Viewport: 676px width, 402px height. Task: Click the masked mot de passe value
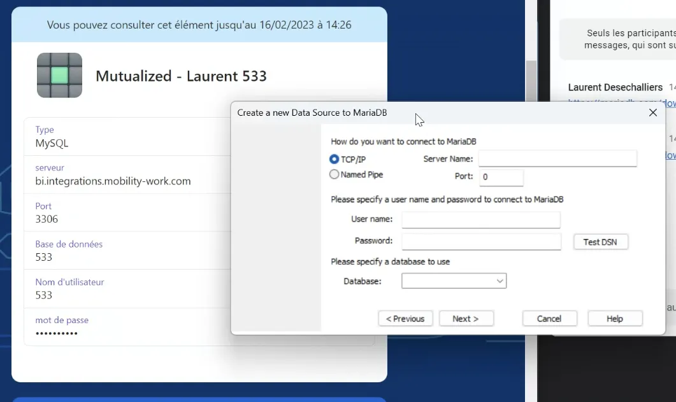57,333
